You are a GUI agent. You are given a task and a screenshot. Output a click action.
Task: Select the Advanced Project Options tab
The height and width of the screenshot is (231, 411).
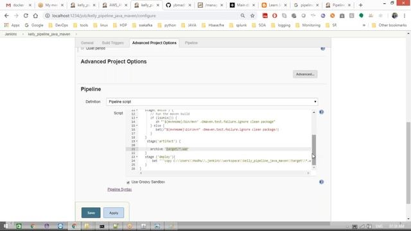(154, 43)
